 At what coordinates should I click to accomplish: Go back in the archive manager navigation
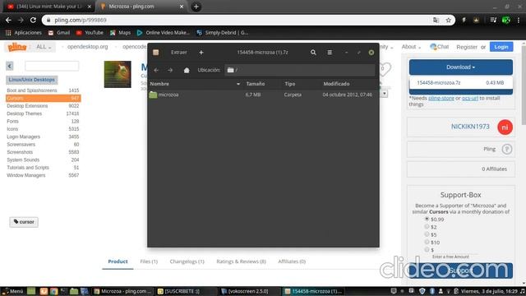[x=156, y=70]
